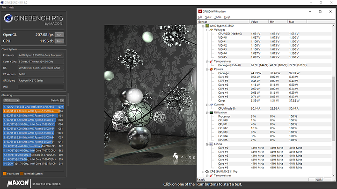Open Cinebench Help menu
Screen dimensions: 337x189
[11, 7]
